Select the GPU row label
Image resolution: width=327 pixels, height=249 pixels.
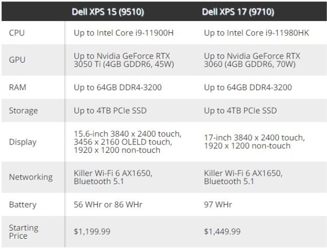[x=16, y=60]
